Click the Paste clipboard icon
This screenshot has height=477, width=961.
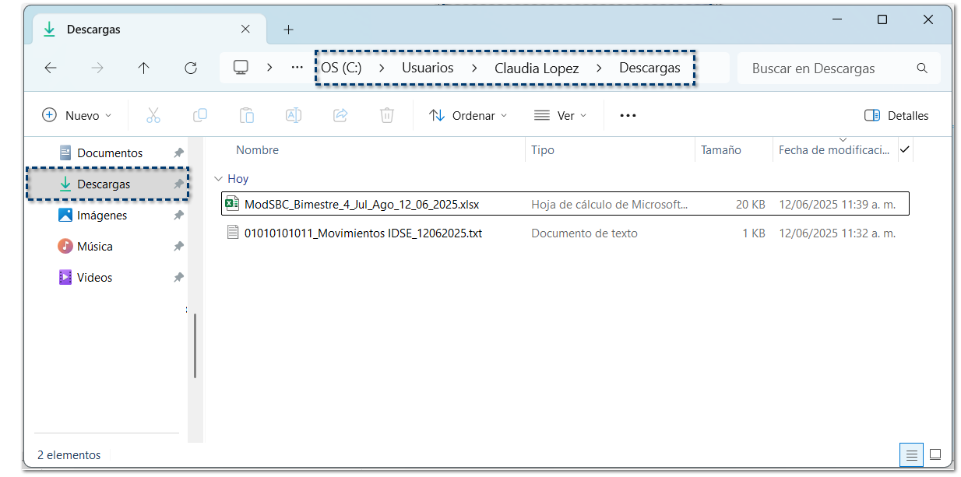click(247, 115)
